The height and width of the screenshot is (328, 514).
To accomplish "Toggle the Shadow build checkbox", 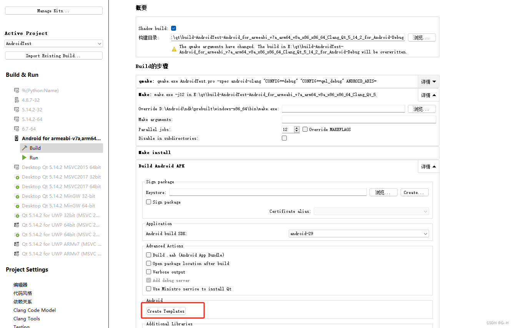I will 173,28.
